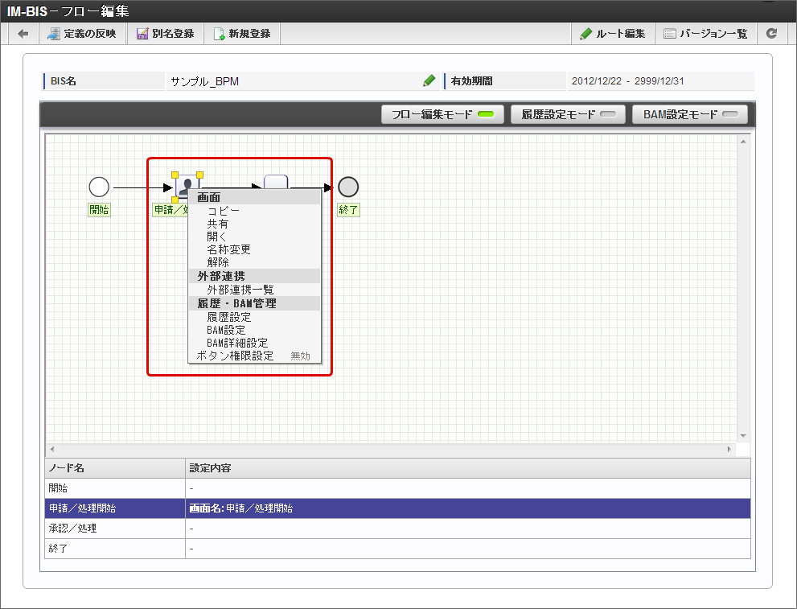Click the canvas scroll-down arrow
The width and height of the screenshot is (797, 609).
(x=743, y=436)
